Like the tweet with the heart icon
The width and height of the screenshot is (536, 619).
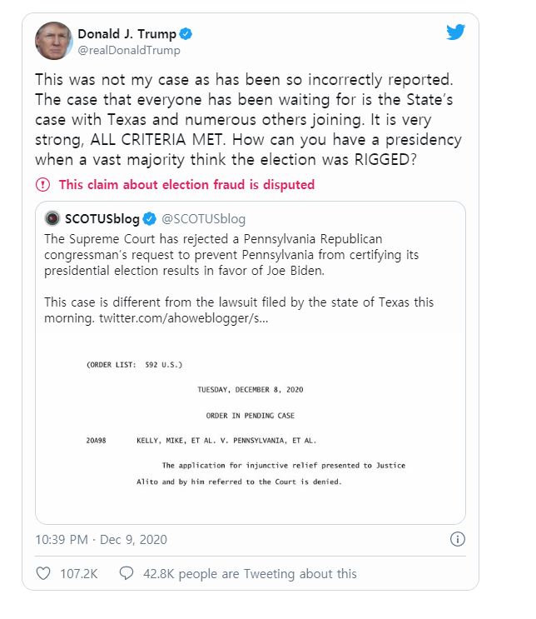[43, 573]
